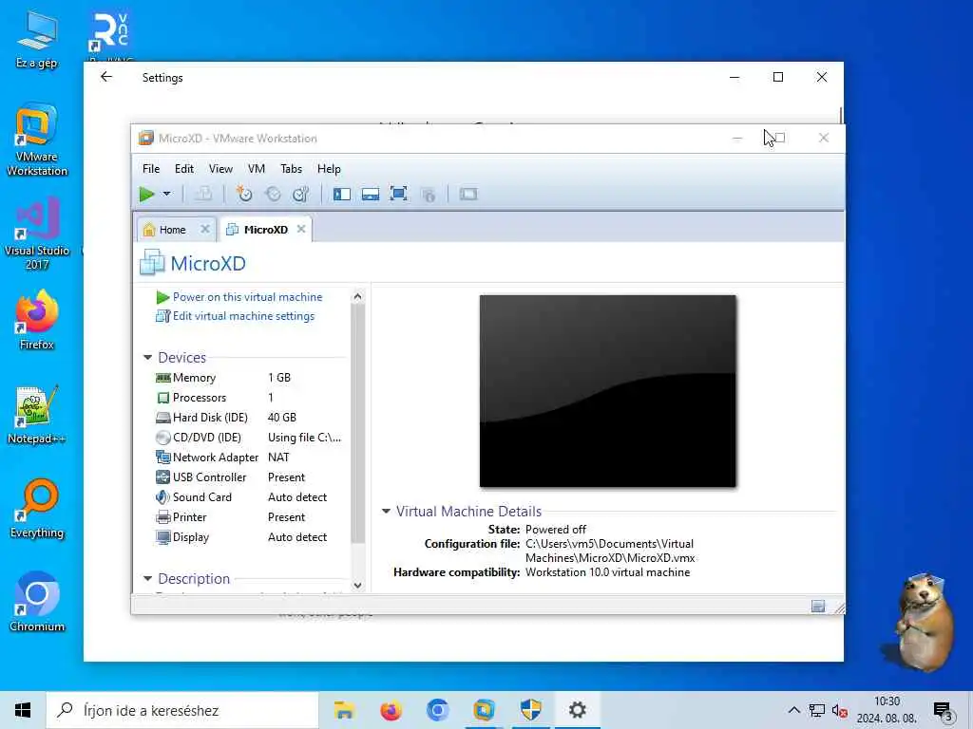Viewport: 973px width, 729px height.
Task: Enter full screen mode via toolbar icon
Action: click(399, 194)
